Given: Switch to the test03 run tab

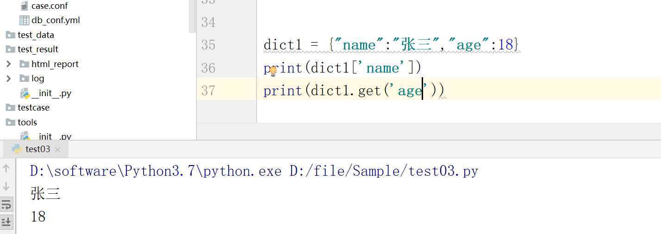Looking at the screenshot, I should 37,149.
